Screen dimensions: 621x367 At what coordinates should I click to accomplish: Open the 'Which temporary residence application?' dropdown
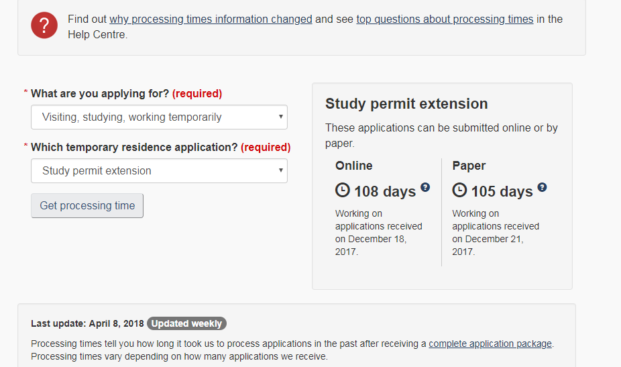click(159, 171)
